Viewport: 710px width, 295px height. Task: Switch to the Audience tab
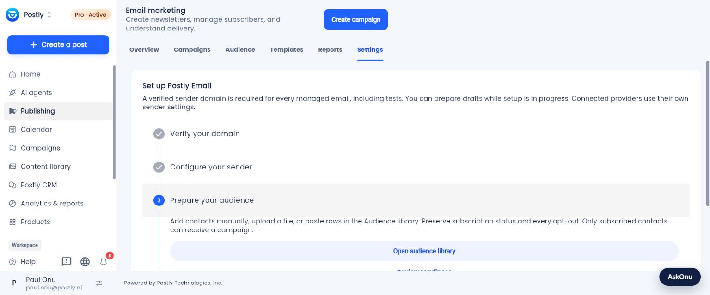(x=240, y=50)
